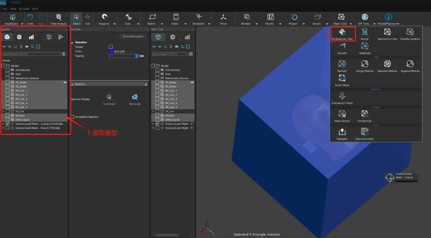This screenshot has width=431, height=238.
Task: Select the Morph mesh tool
Action: [x=364, y=33]
